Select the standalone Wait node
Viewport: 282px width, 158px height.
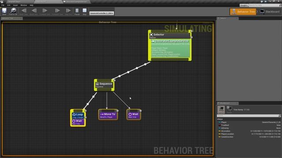tap(134, 115)
